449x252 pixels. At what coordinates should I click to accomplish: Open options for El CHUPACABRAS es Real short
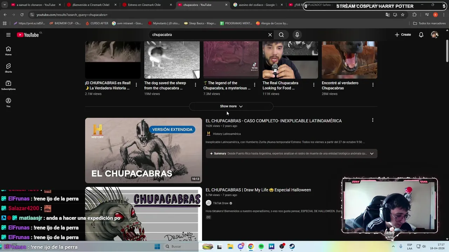click(136, 85)
